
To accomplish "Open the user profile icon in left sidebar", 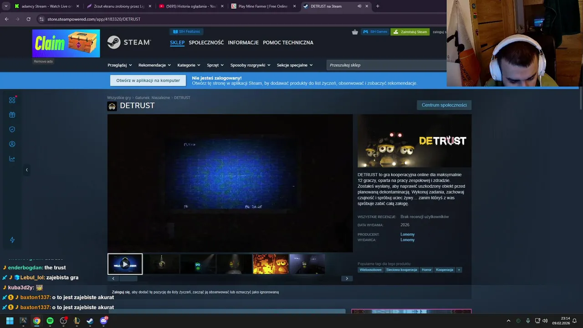I will pyautogui.click(x=12, y=144).
